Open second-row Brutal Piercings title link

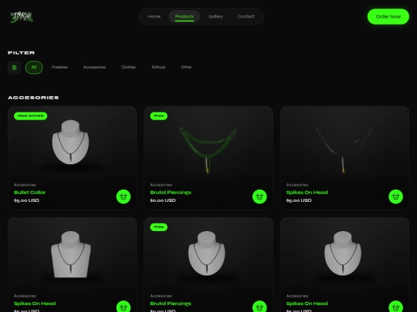171,304
